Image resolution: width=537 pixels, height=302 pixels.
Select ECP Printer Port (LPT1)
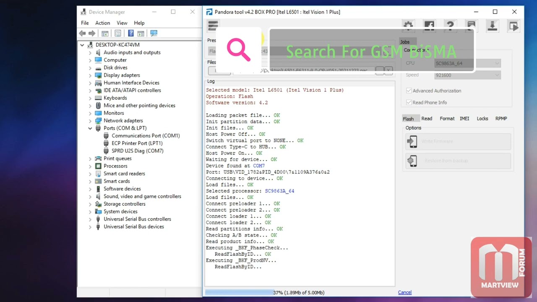click(x=137, y=143)
